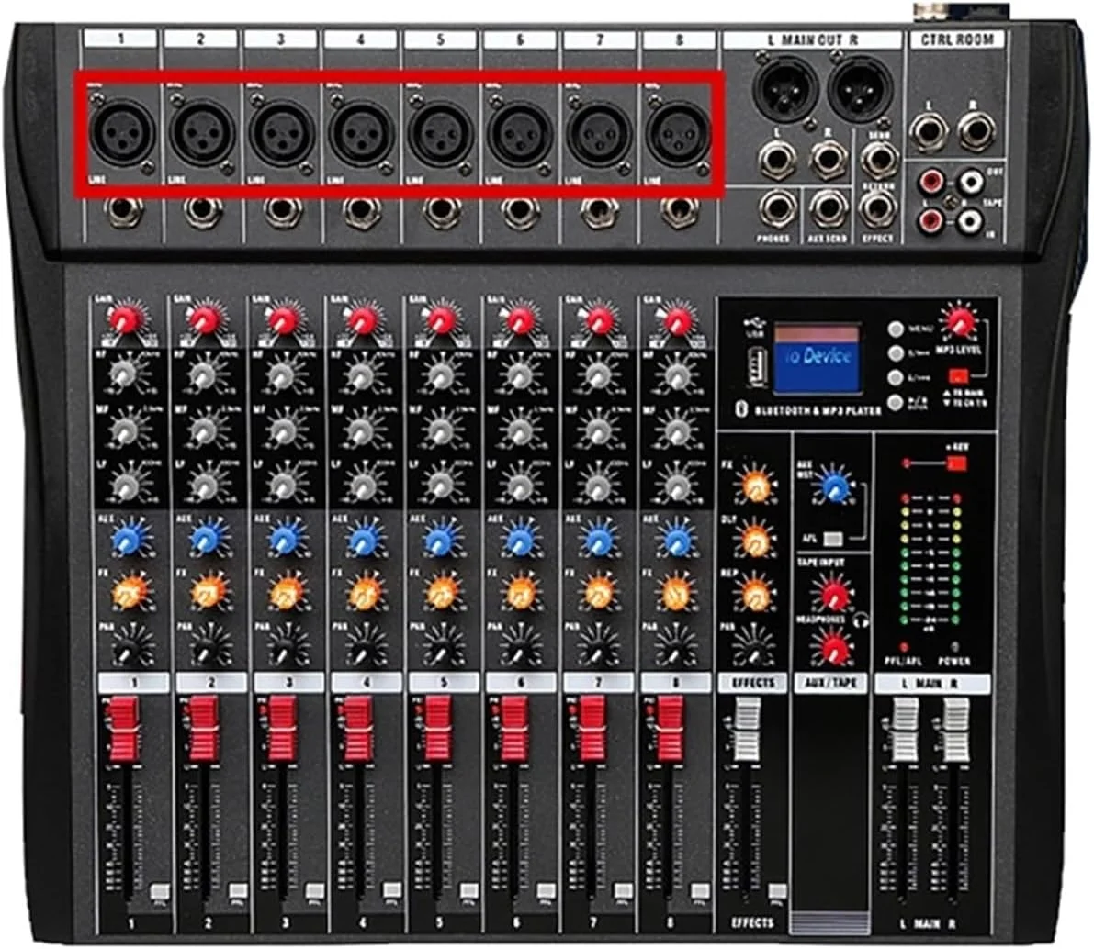
Task: Click the PHONES output jack
Action: (x=776, y=208)
